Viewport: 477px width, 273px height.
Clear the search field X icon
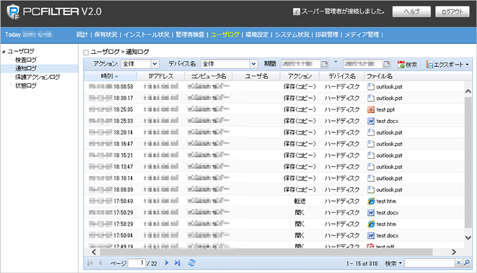(x=458, y=263)
